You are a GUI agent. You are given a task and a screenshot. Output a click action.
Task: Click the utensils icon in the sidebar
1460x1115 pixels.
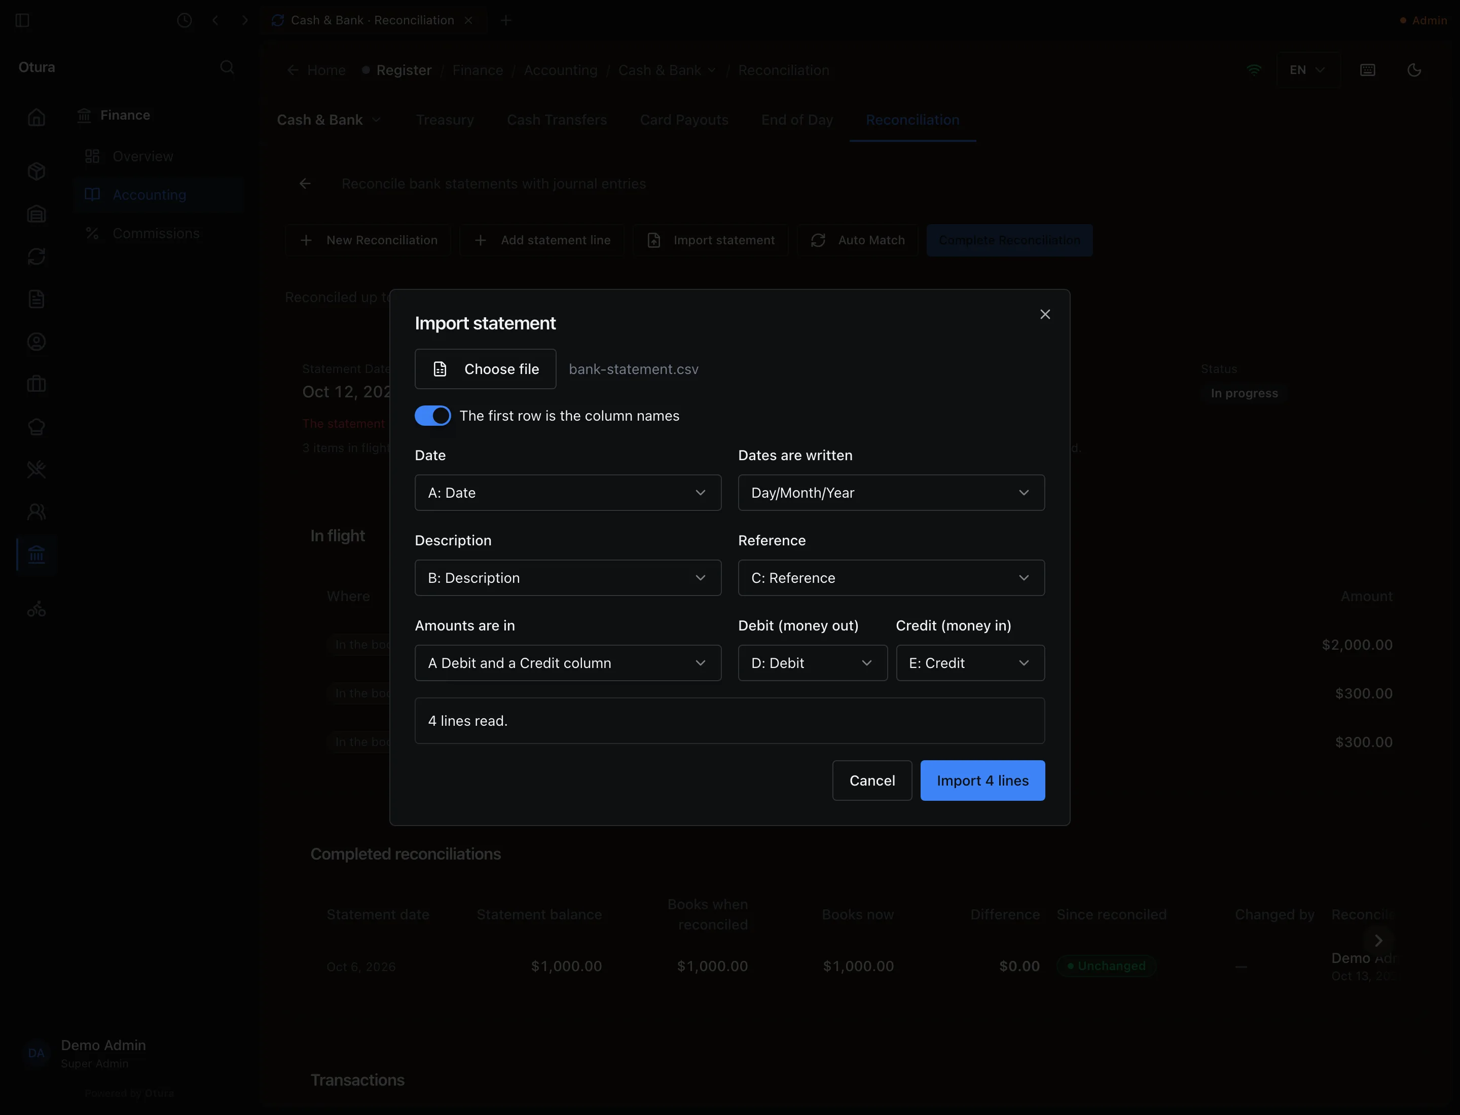36,469
